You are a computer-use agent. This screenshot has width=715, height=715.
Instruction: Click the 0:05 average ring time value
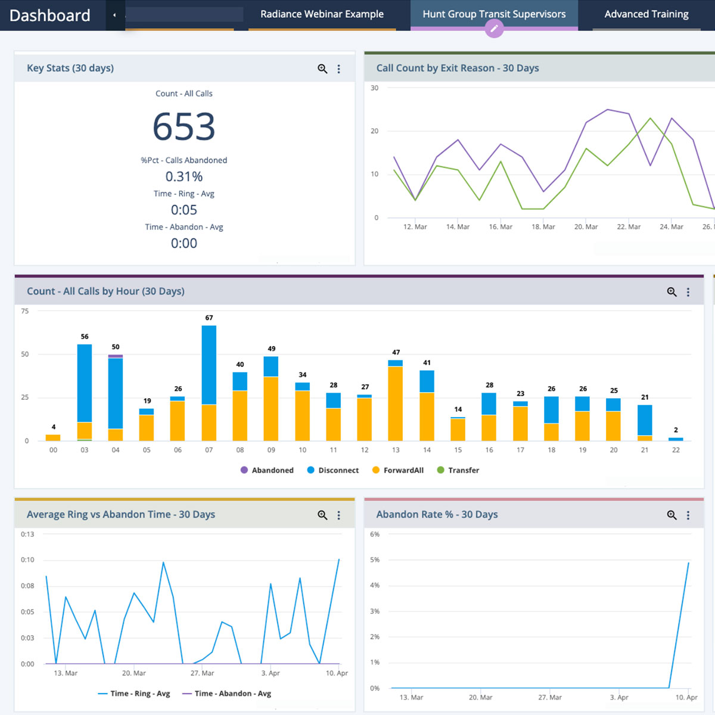click(184, 210)
